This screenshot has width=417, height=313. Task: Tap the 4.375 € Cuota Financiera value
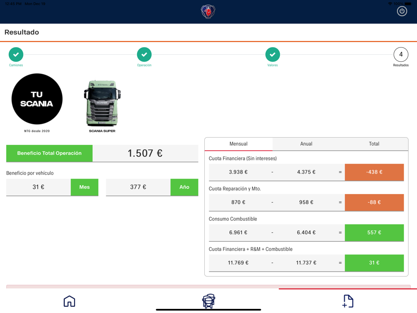click(306, 172)
